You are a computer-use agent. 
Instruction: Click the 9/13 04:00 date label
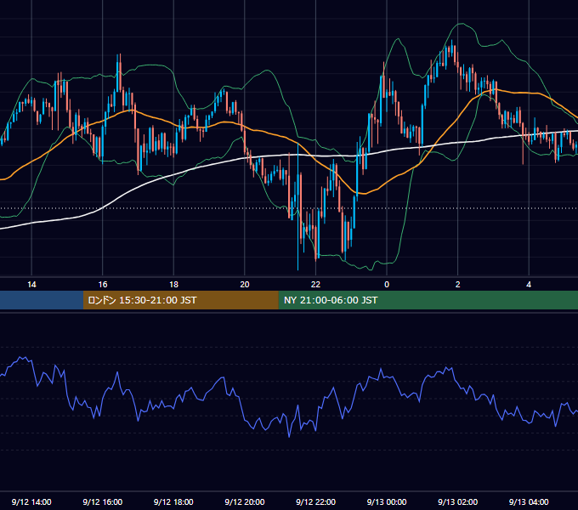tap(529, 501)
